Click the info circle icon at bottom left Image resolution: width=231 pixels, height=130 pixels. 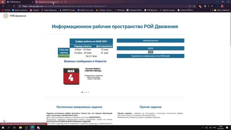click(4, 121)
